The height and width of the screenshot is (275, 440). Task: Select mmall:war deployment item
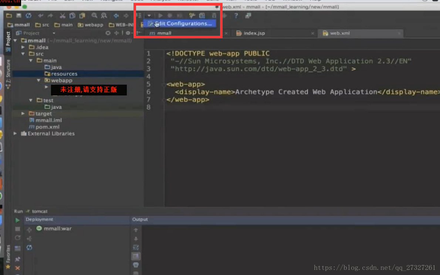(54, 229)
